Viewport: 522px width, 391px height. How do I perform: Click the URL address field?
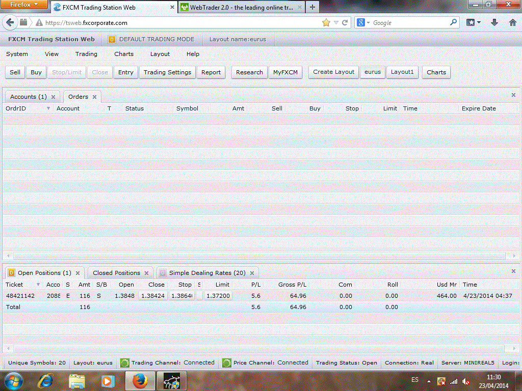[181, 22]
